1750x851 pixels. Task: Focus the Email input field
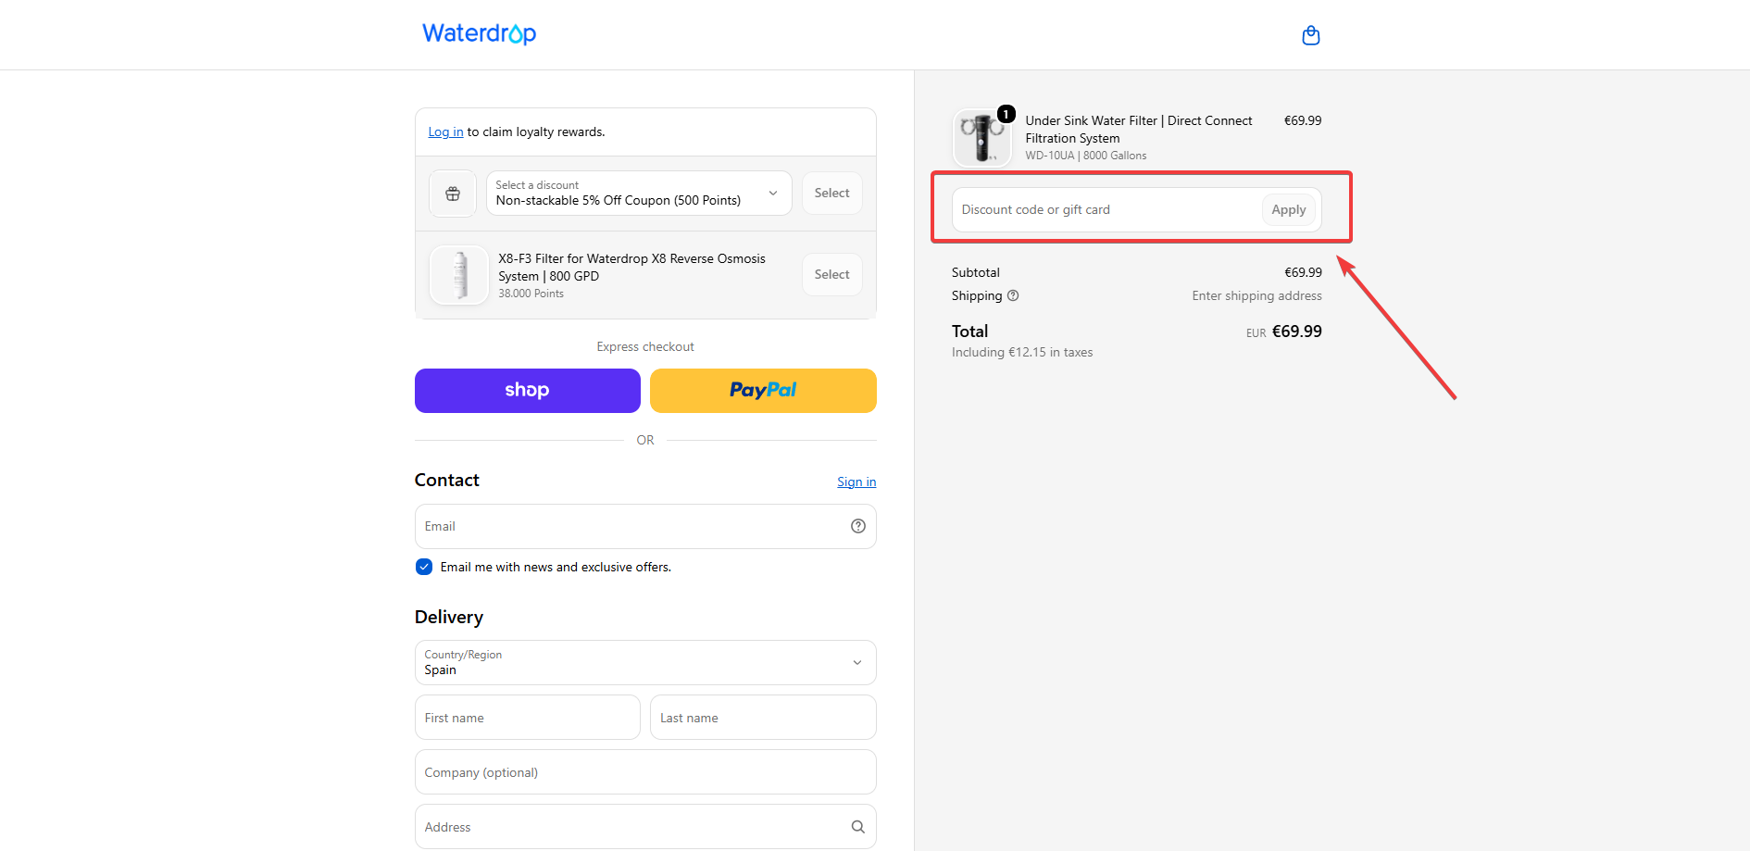pyautogui.click(x=645, y=526)
